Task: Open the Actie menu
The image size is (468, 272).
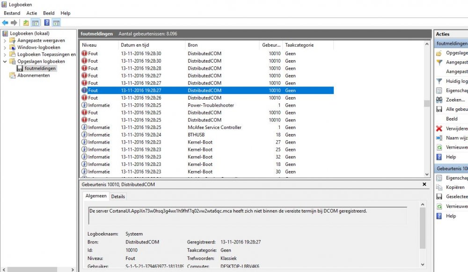Action: click(x=32, y=13)
